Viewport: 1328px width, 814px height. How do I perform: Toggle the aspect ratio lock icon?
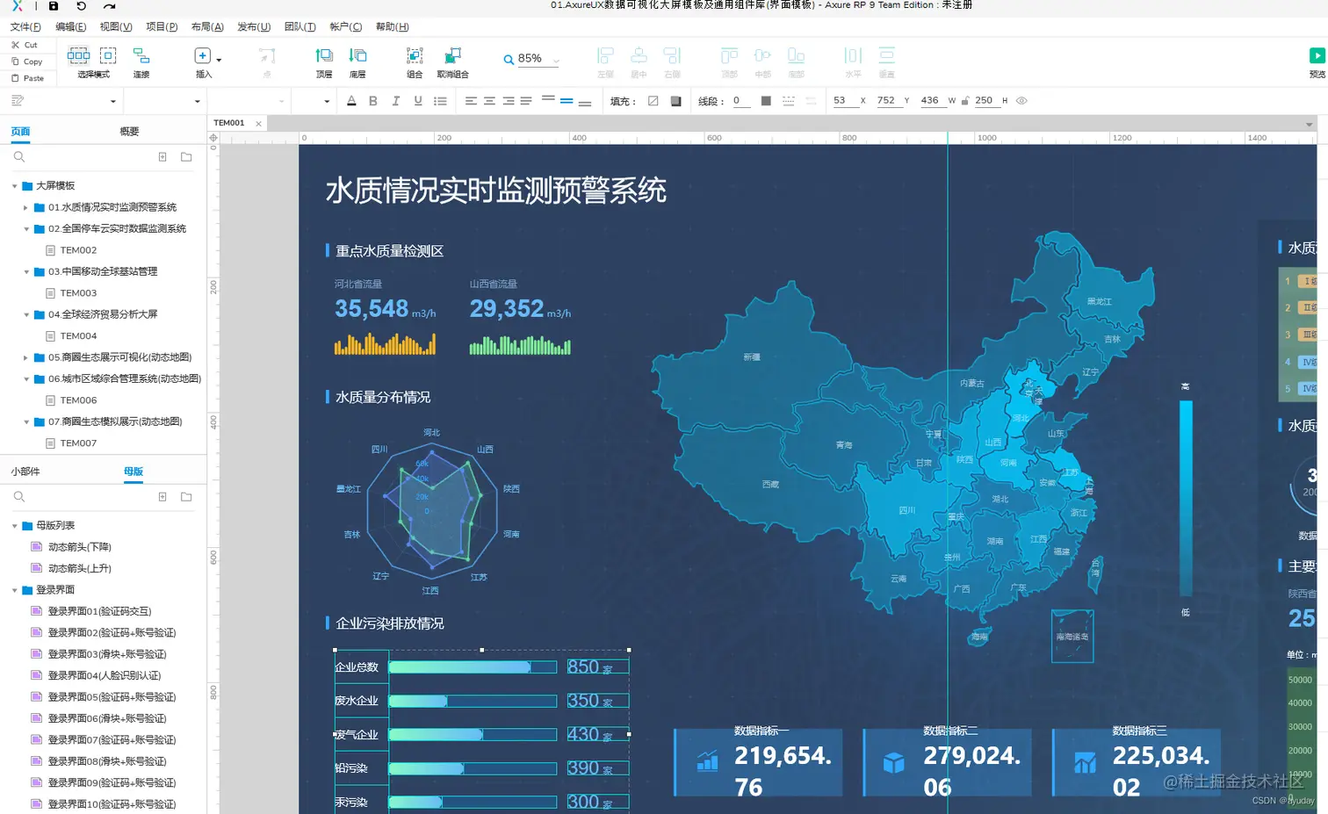click(x=964, y=101)
